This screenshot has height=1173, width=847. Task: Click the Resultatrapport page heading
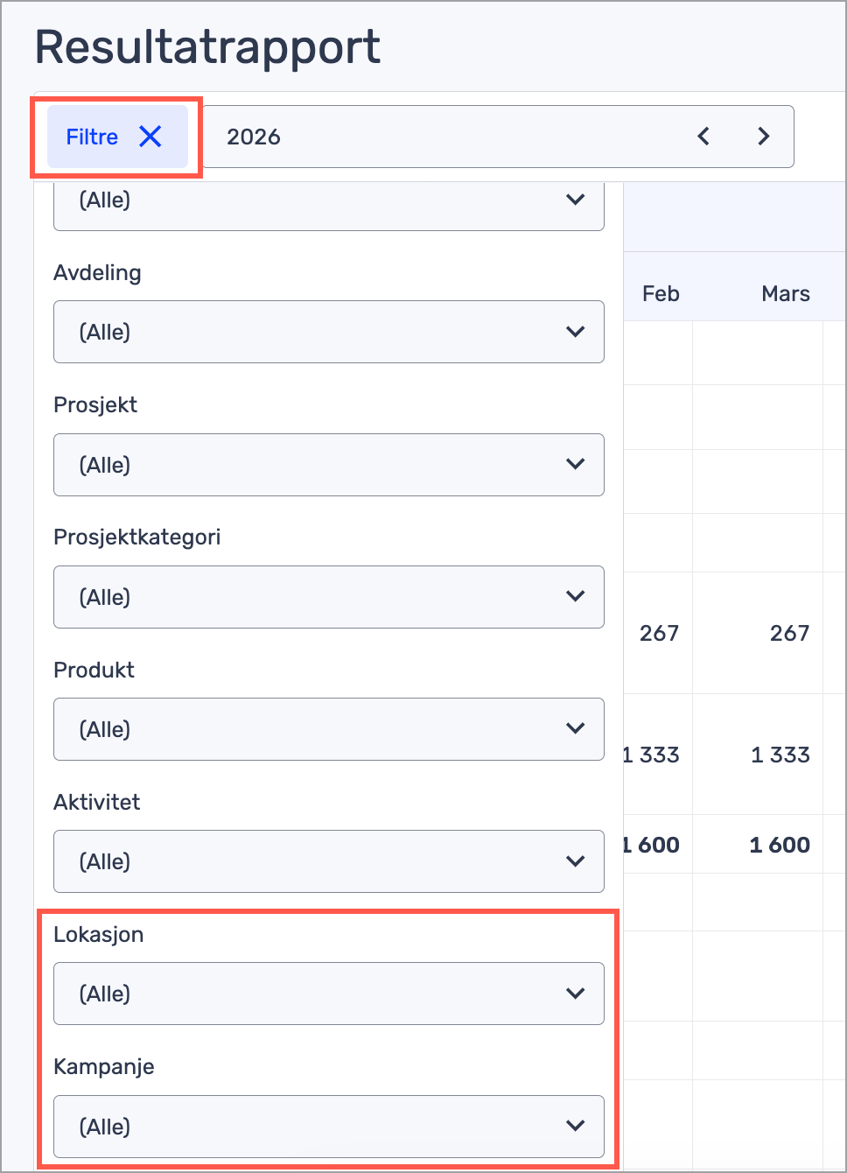tap(207, 46)
